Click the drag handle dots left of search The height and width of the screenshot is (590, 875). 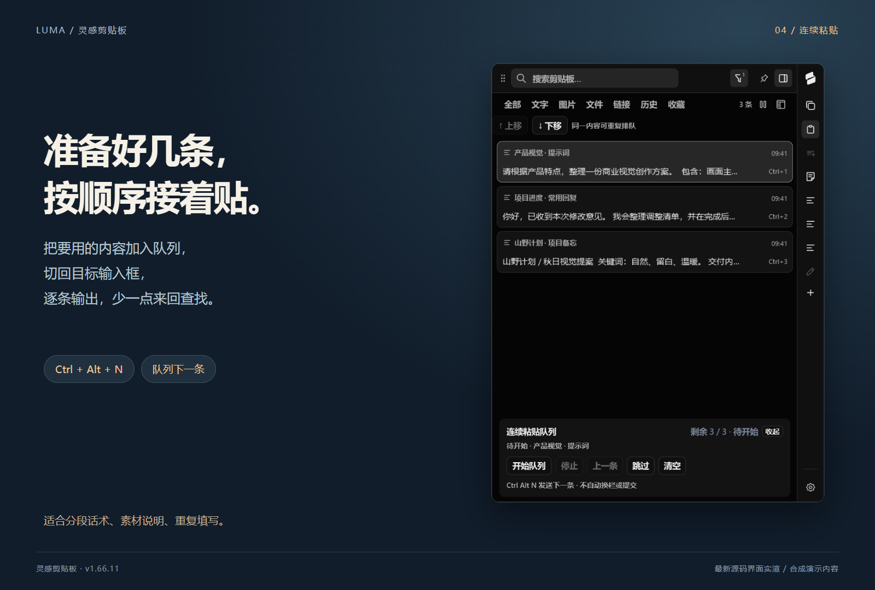[x=503, y=78]
